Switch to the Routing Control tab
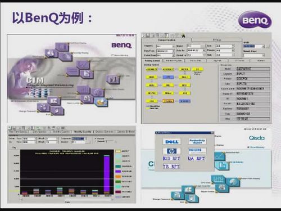 (152, 61)
